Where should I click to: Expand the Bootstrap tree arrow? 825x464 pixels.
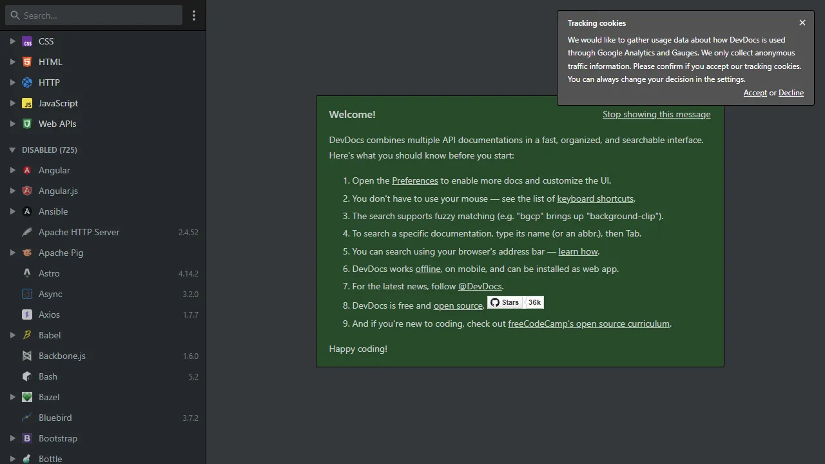[12, 438]
